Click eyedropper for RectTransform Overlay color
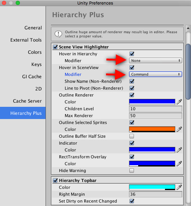191x206 pixels. pos(179,164)
